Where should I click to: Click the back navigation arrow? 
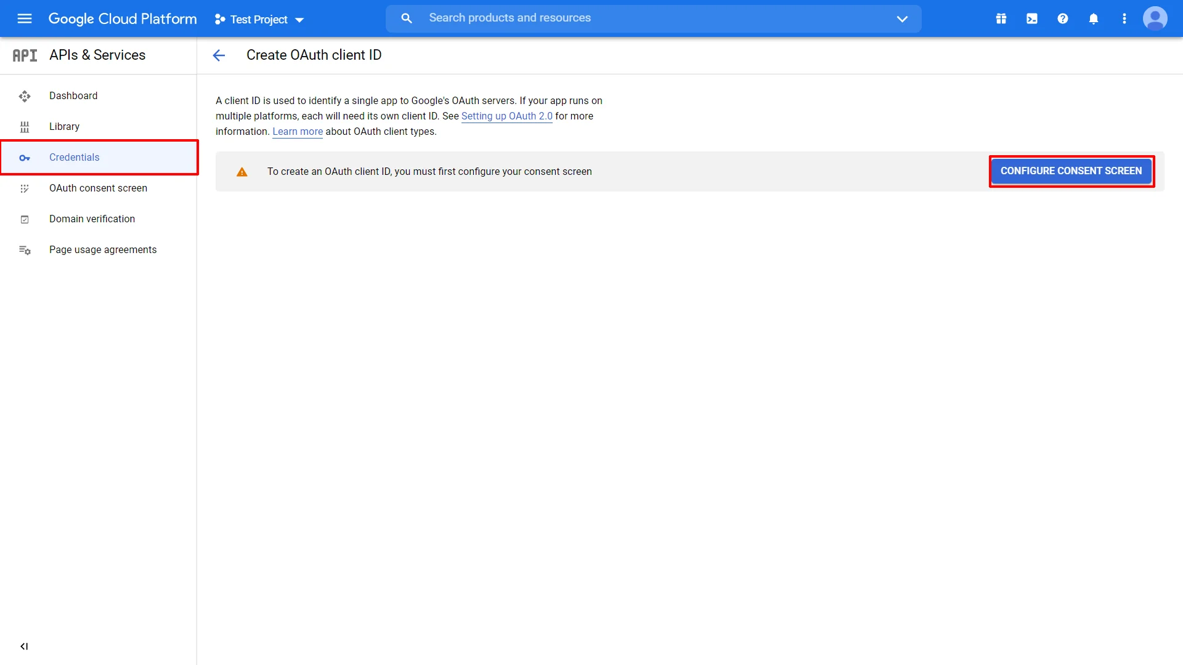219,54
